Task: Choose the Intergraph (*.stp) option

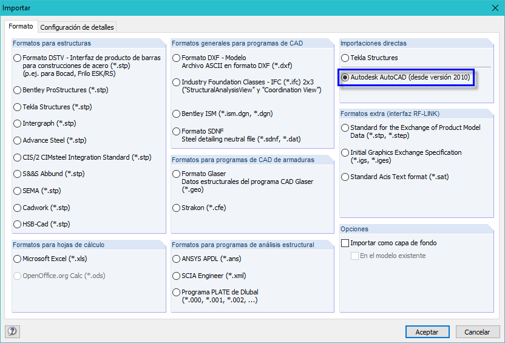Action: tap(18, 123)
